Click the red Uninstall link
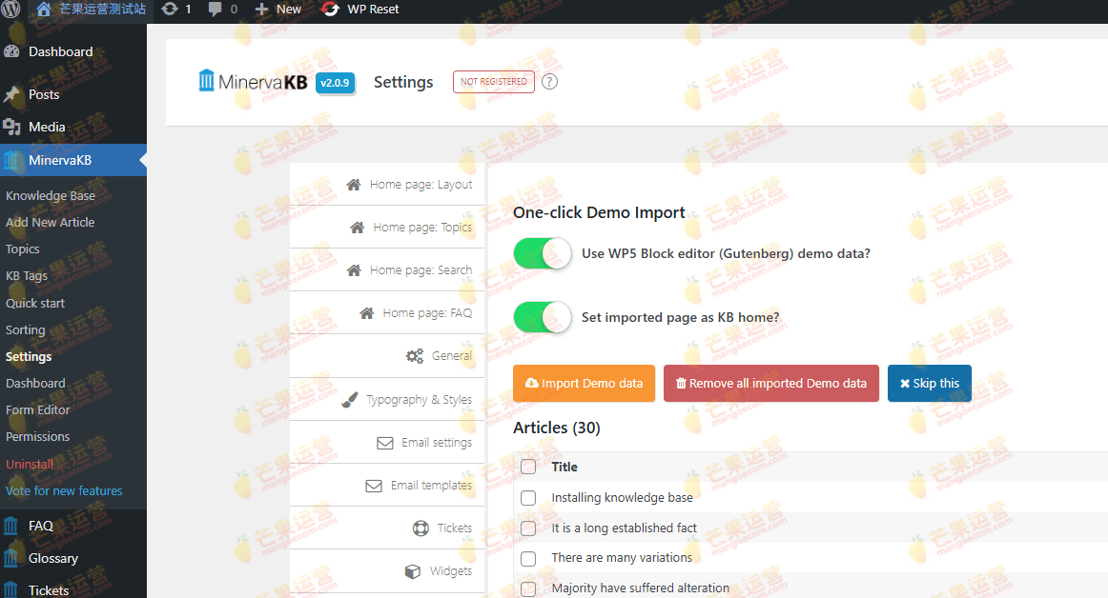The width and height of the screenshot is (1108, 598). point(30,464)
